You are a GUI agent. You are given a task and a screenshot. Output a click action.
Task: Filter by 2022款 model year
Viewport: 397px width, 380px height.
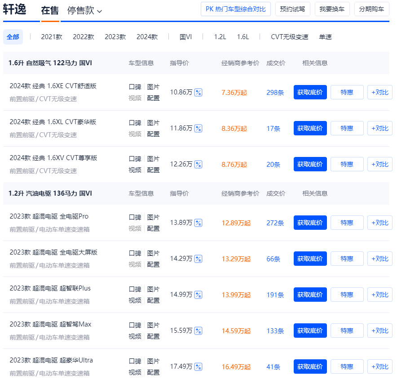84,37
